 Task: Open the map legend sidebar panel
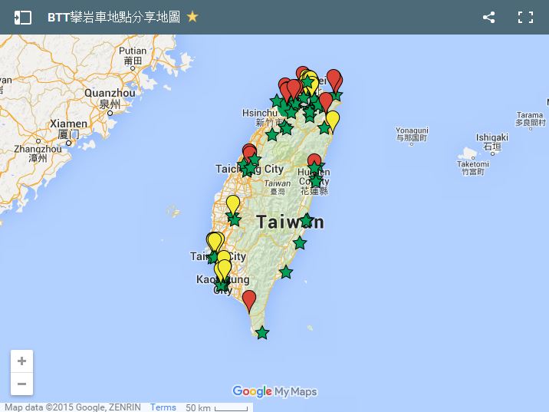[x=22, y=17]
